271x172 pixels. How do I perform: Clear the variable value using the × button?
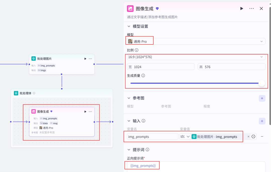point(248,136)
